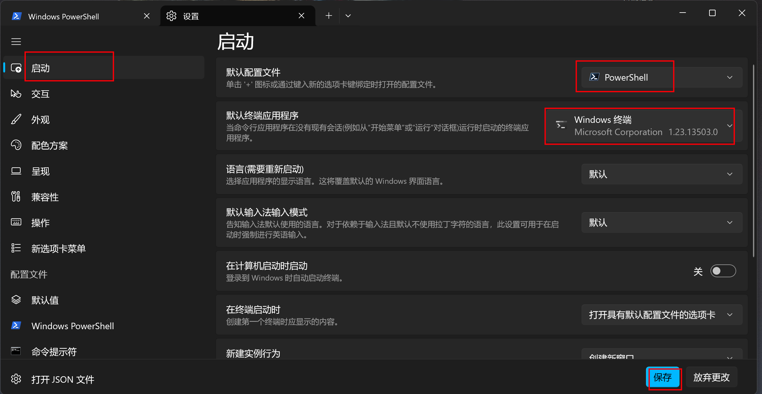
Task: Click the 操作 keyboard icon
Action: coord(16,222)
